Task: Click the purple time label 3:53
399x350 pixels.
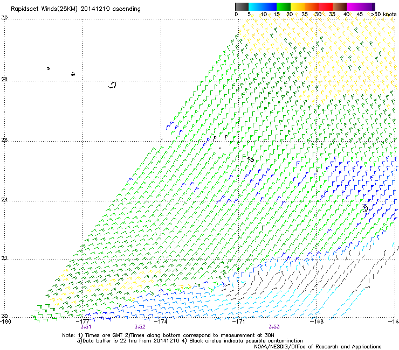Action: (274, 327)
